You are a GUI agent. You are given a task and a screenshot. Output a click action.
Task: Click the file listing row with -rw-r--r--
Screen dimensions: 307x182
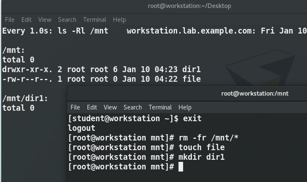pos(101,79)
